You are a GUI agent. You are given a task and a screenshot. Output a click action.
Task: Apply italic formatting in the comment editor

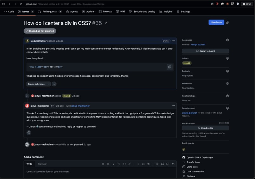(x=114, y=164)
